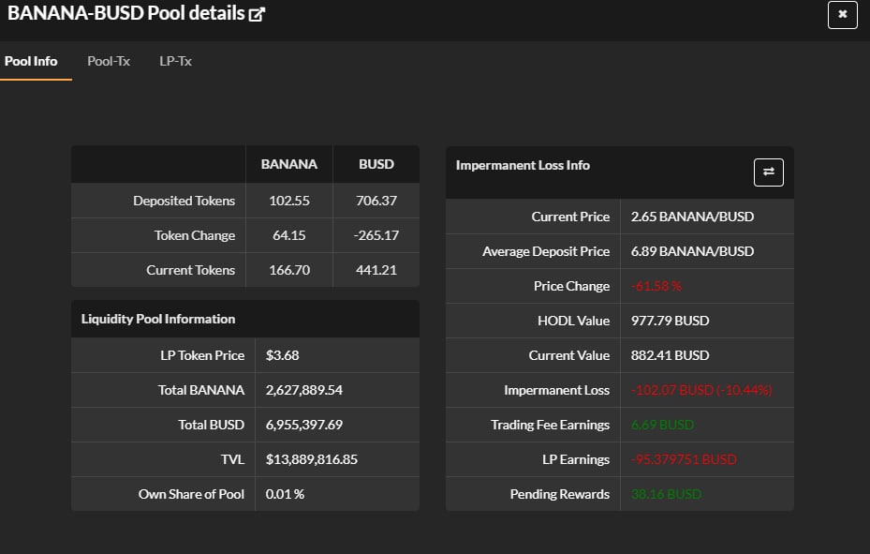Swap price direction in Impermanent Loss Info

tap(769, 172)
